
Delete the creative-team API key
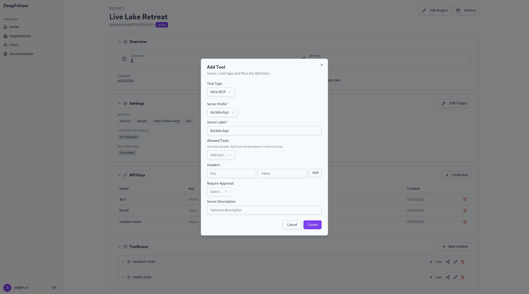click(465, 222)
